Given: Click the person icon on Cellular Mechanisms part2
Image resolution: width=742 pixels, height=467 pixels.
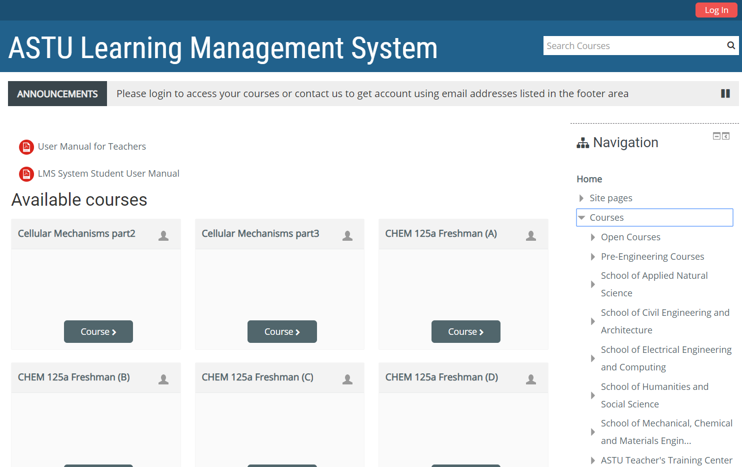Looking at the screenshot, I should tap(163, 236).
